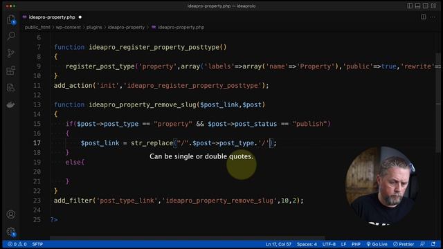Open Go to Line from Ln 17, Col 57
This screenshot has width=443, height=249.
(278, 244)
